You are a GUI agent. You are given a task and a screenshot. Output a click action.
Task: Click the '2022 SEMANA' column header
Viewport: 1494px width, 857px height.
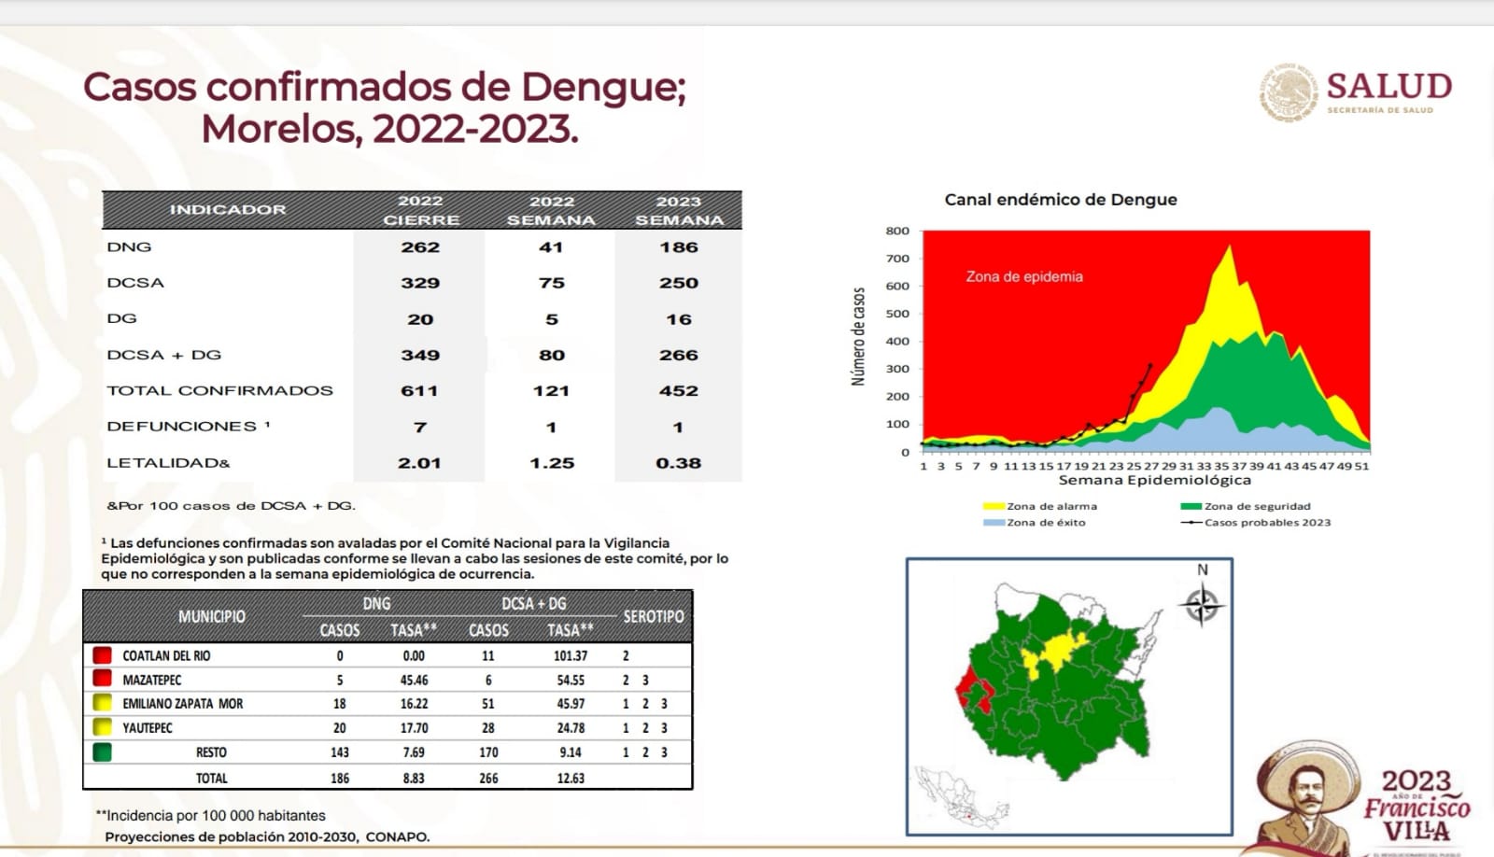click(551, 210)
